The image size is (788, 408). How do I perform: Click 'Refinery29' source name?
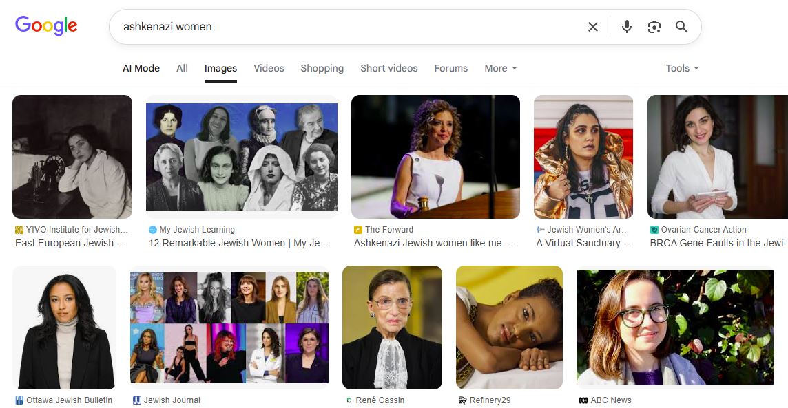[490, 400]
